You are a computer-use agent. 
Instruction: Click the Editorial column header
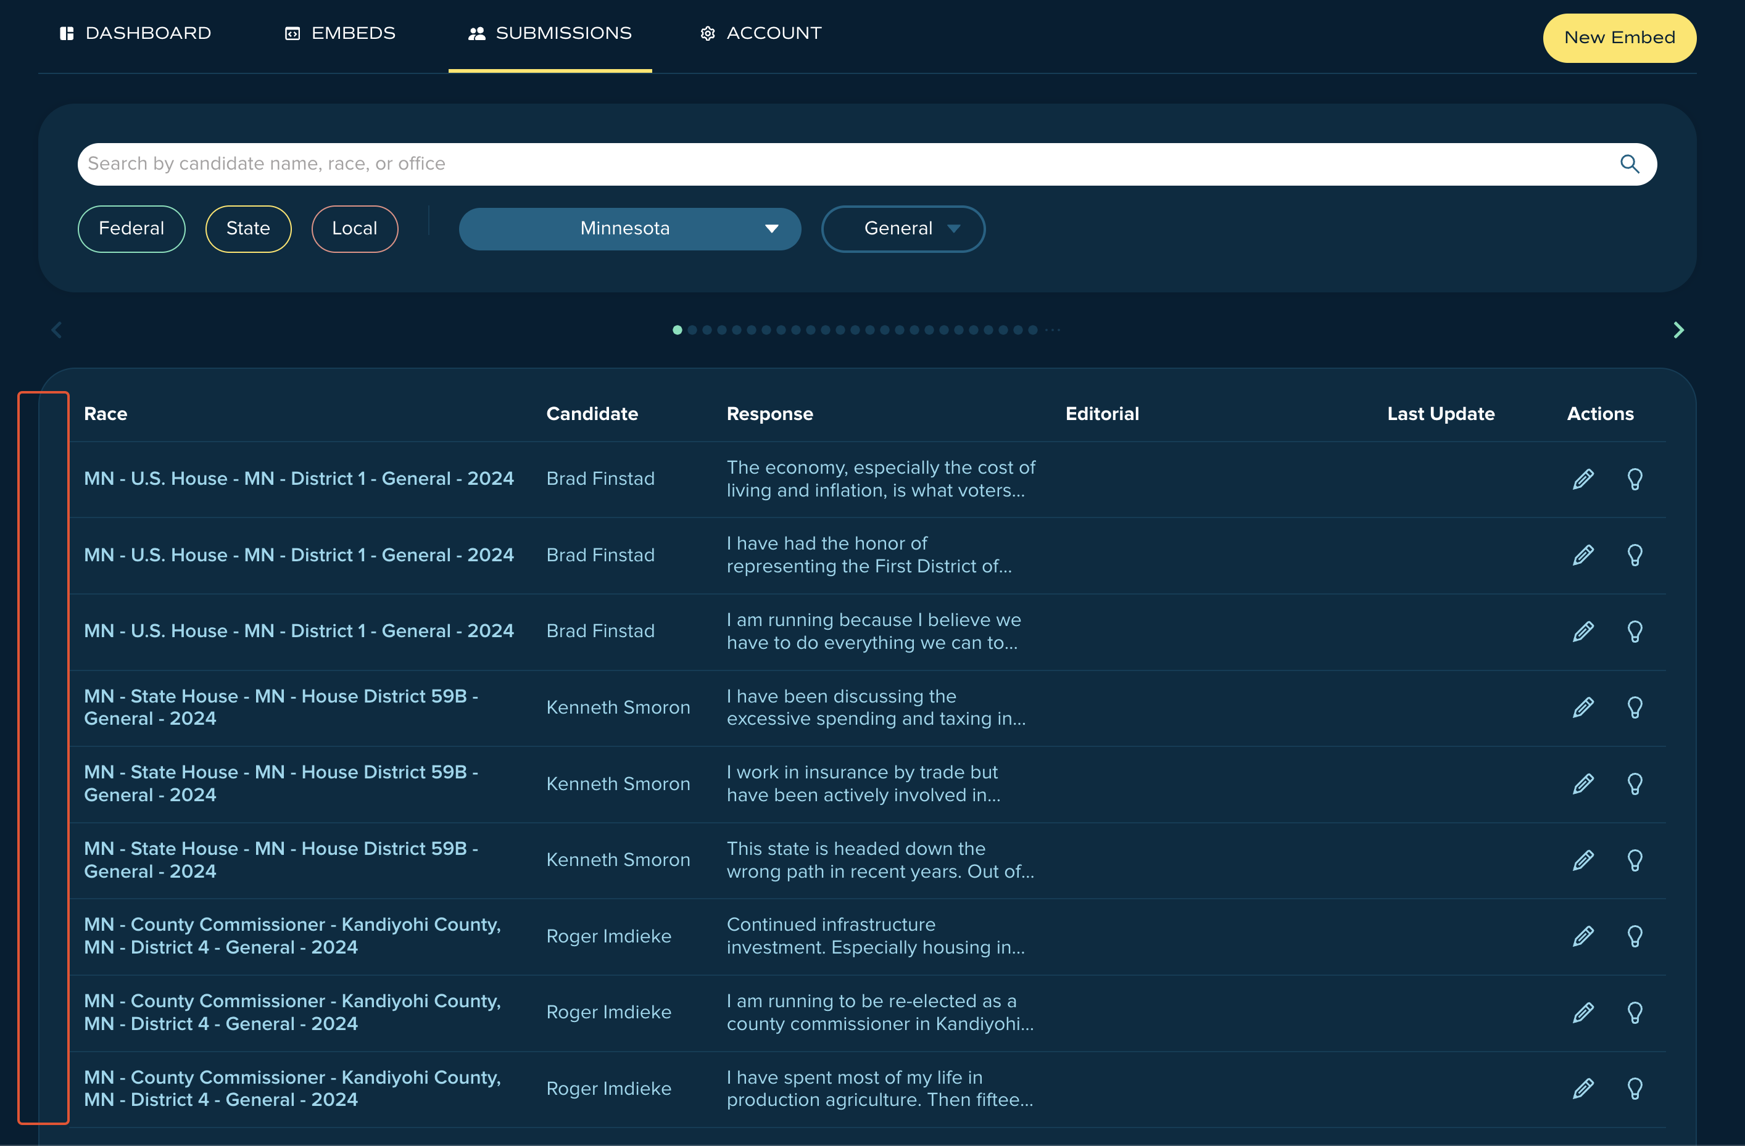coord(1102,414)
